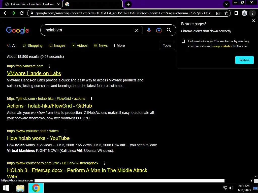The width and height of the screenshot is (258, 193).
Task: Open options for the coursehero result
Action: (x=105, y=163)
